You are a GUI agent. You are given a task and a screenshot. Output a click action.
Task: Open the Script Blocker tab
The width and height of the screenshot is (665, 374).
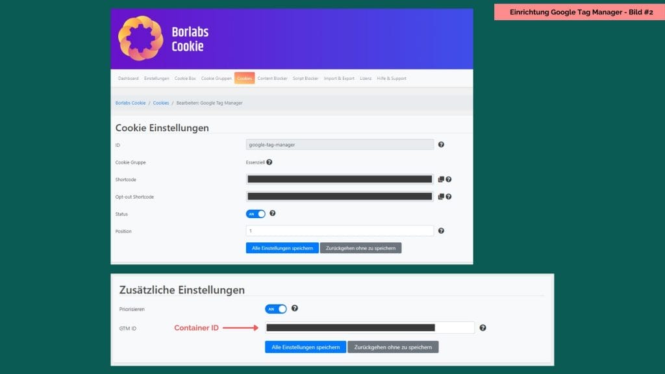pyautogui.click(x=305, y=79)
